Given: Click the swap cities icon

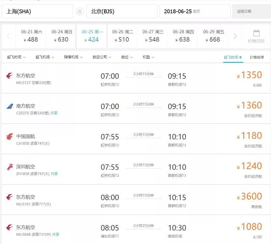Looking at the screenshot, I should (80, 11).
